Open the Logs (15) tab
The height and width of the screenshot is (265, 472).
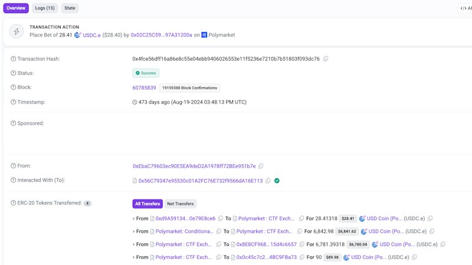click(45, 8)
